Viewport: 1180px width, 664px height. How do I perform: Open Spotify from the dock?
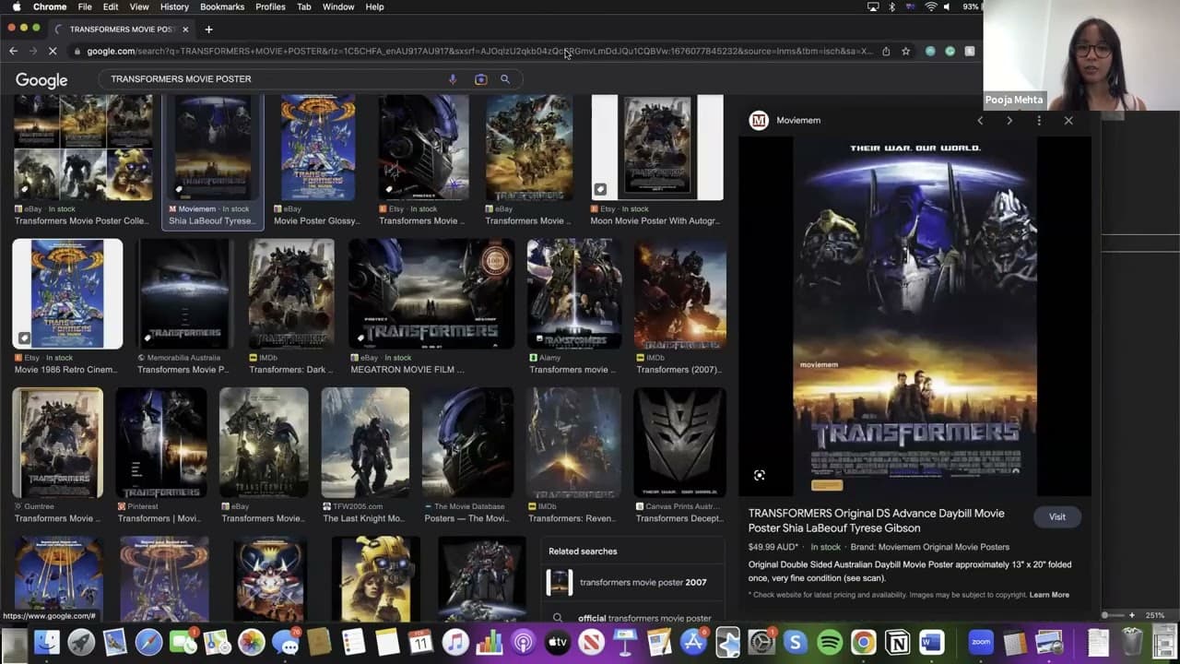(x=830, y=642)
